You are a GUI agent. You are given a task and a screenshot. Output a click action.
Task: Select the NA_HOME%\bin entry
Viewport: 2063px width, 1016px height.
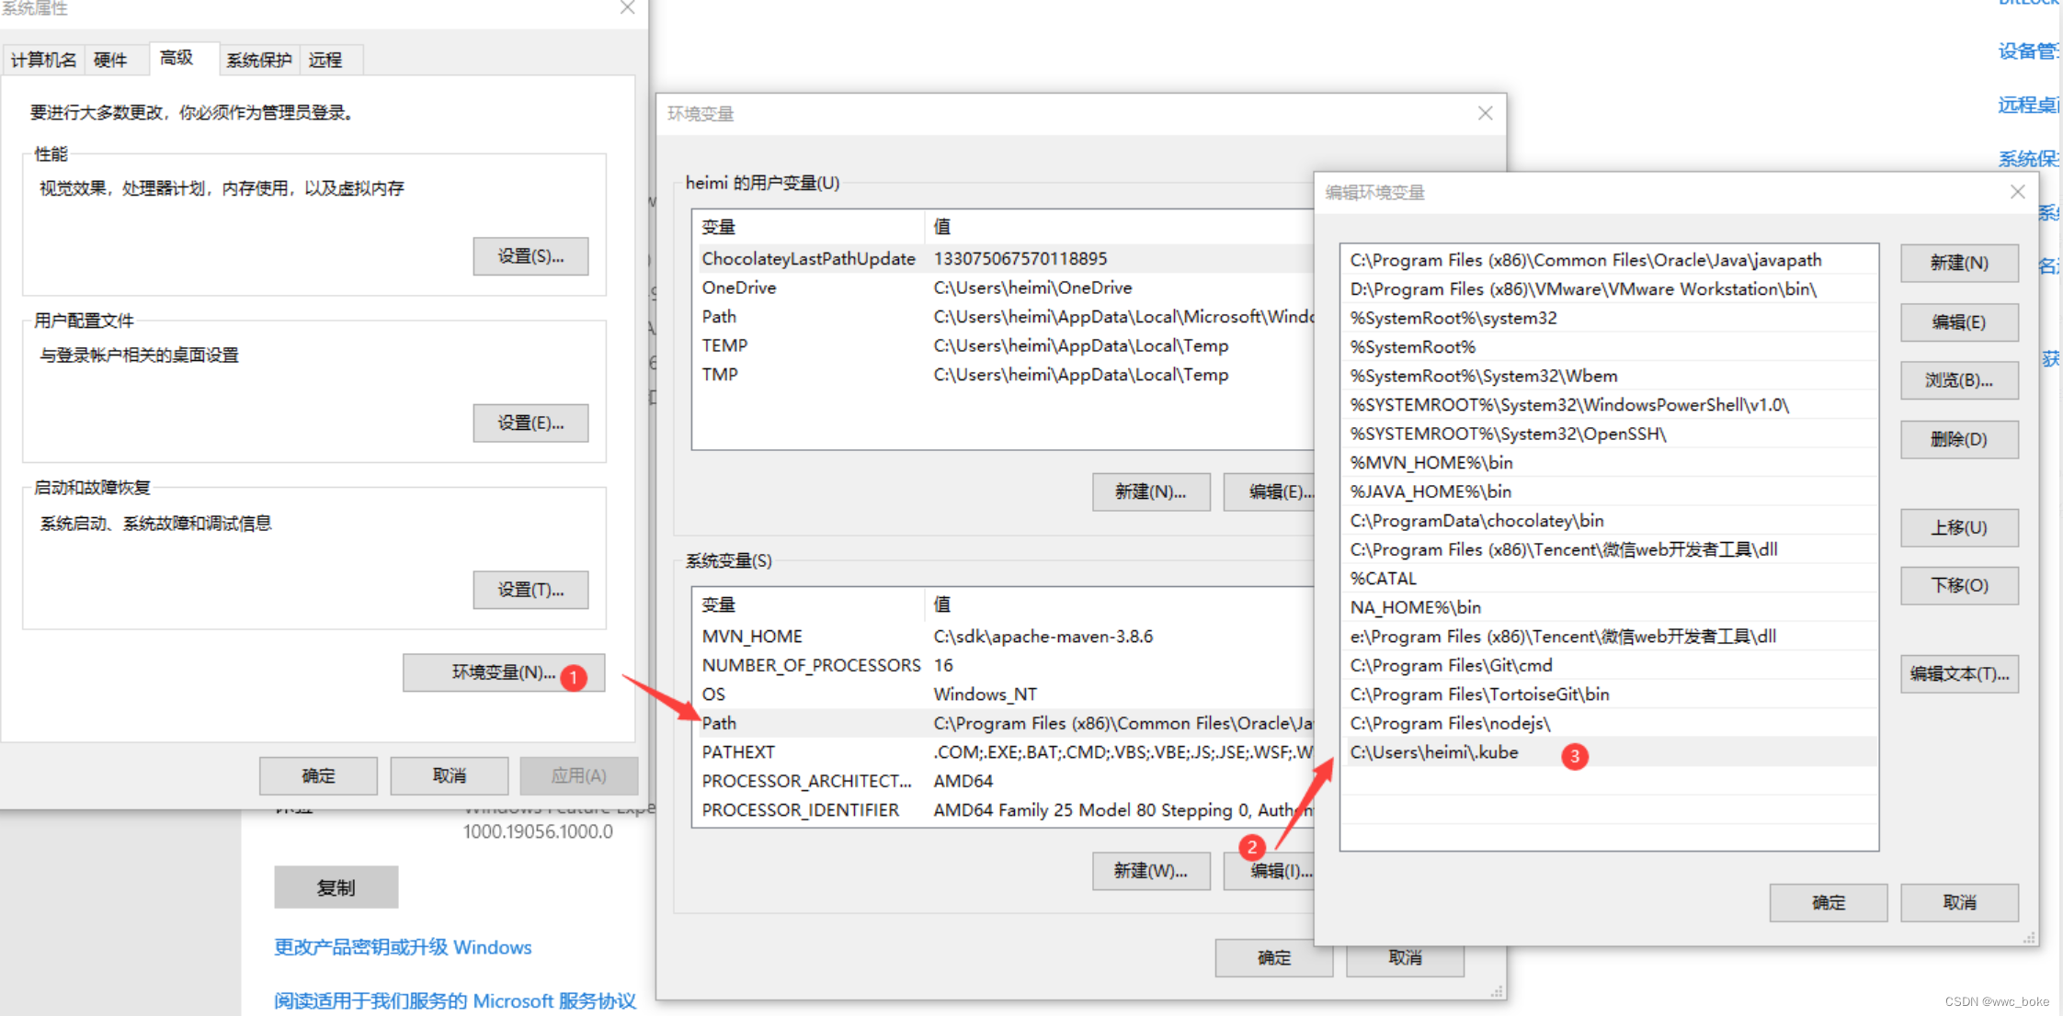(x=1609, y=607)
